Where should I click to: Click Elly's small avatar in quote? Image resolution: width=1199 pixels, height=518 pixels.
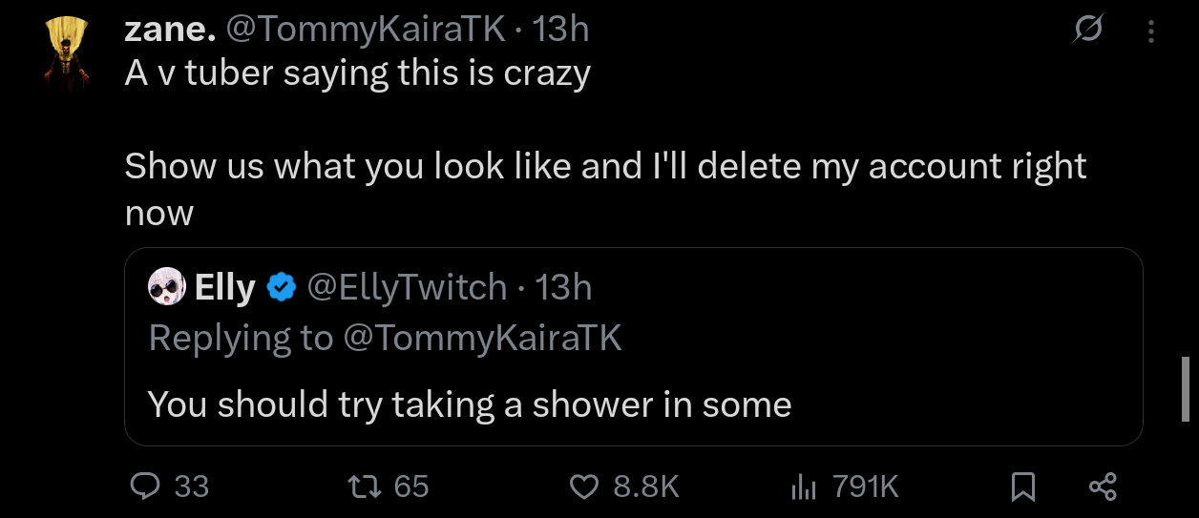167,287
